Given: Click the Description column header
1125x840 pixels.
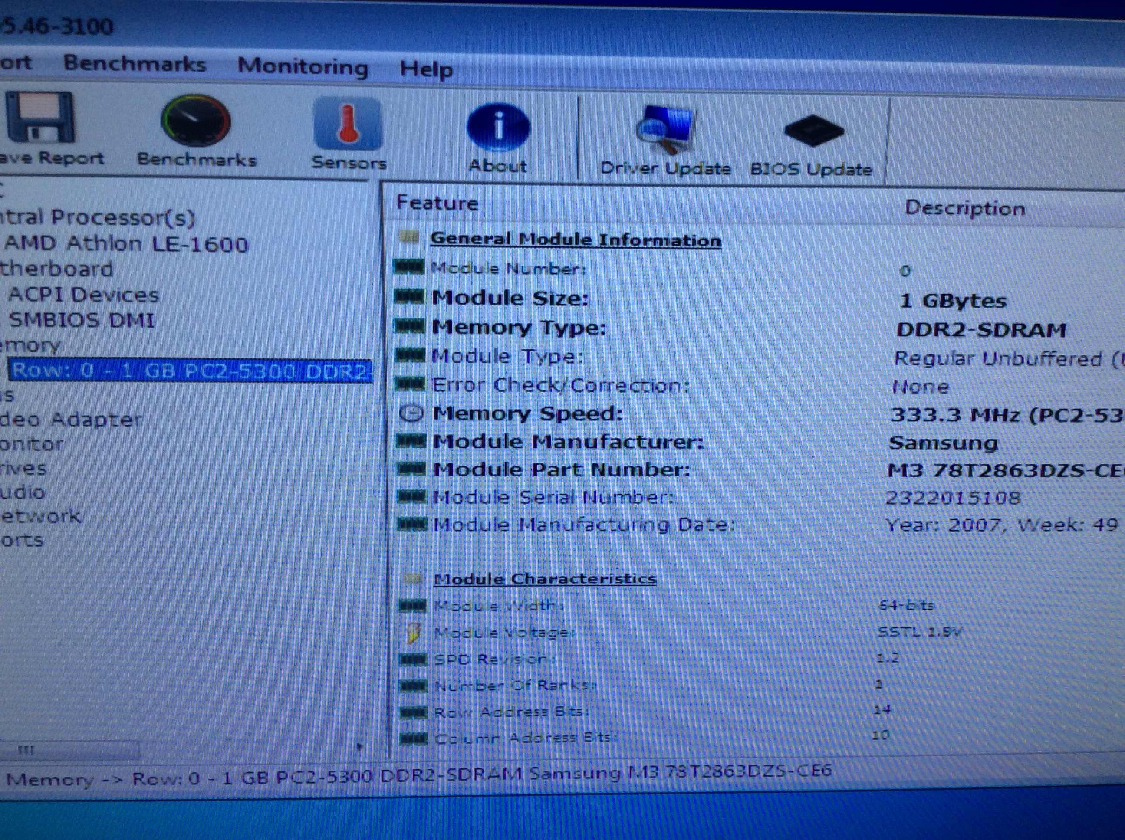Looking at the screenshot, I should tap(965, 209).
